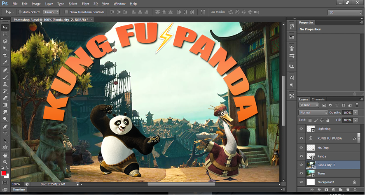The width and height of the screenshot is (365, 195).
Task: Open the Kind layer filter dropdown
Action: click(309, 105)
